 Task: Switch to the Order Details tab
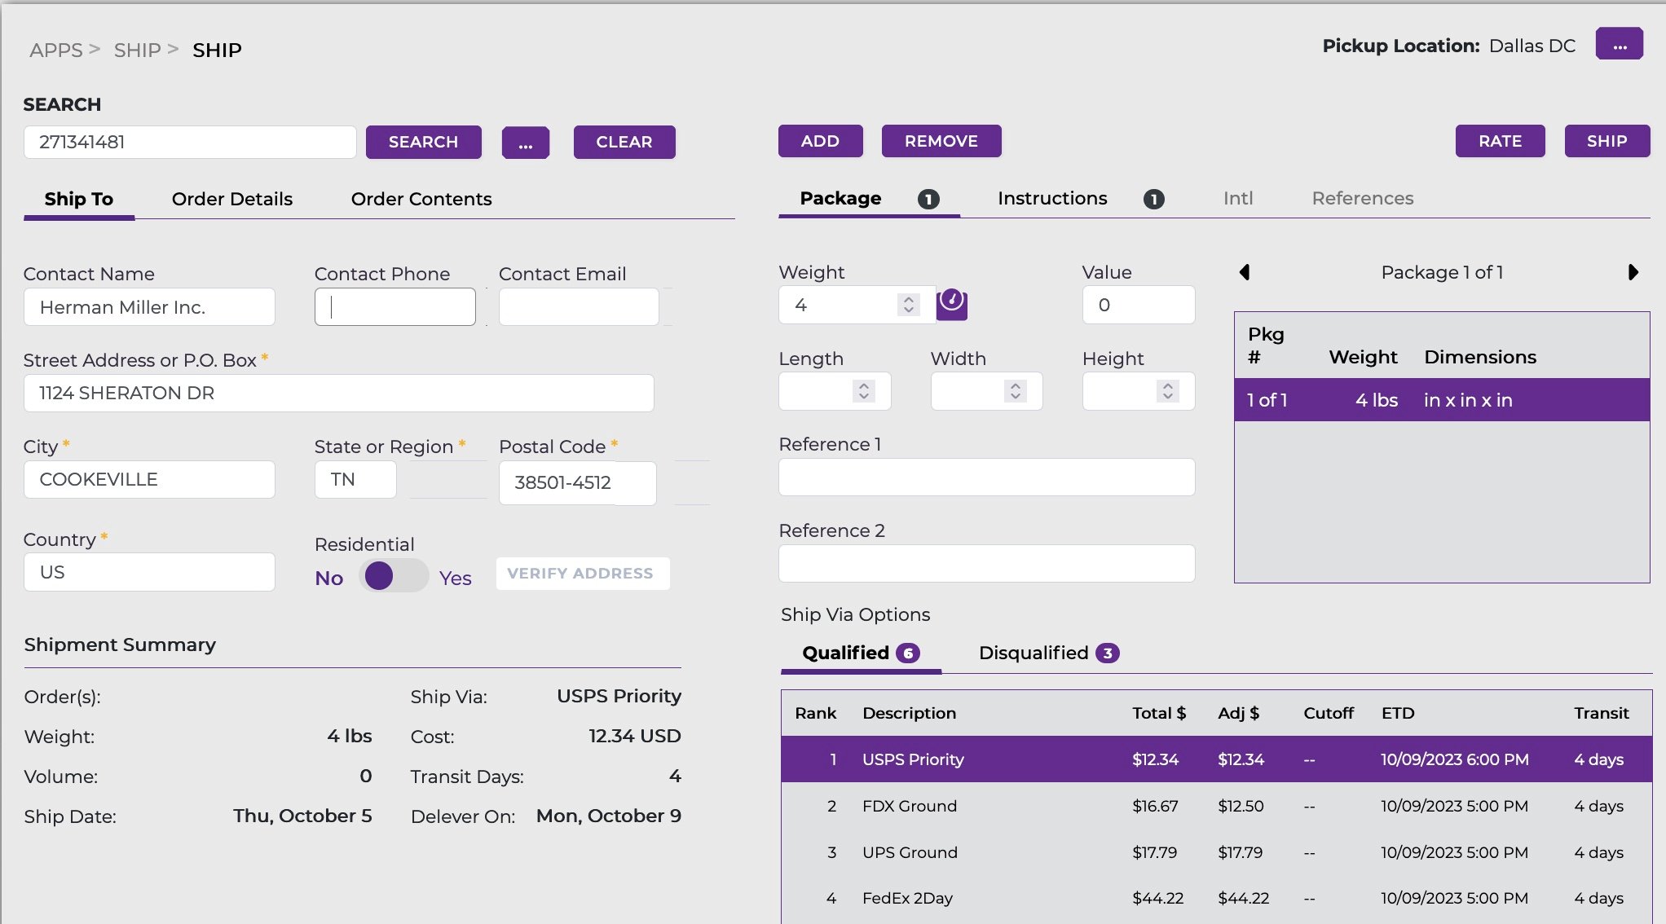pyautogui.click(x=231, y=199)
